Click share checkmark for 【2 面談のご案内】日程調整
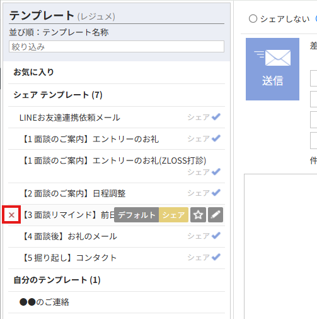317x319 pixels. (216, 193)
